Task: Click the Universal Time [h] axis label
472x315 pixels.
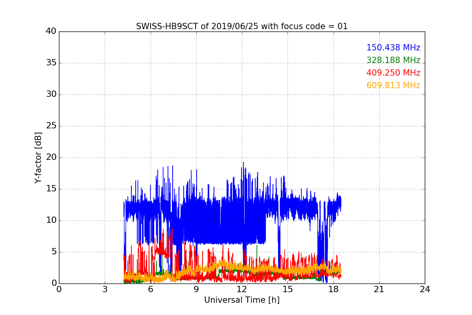Action: pyautogui.click(x=242, y=300)
